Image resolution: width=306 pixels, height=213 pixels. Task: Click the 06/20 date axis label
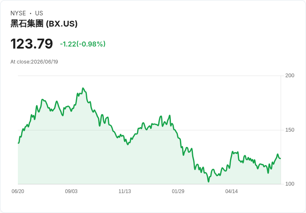18,191
